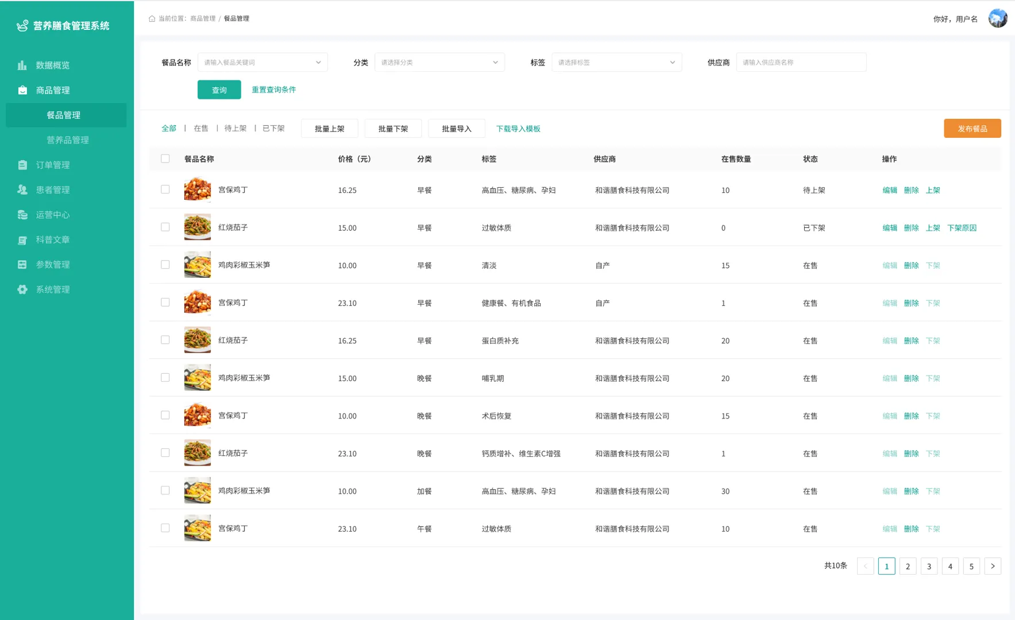Screen dimensions: 1015x620
Task: Click 红烧茄子 thumbnail in 15.00 row
Action: coord(198,227)
